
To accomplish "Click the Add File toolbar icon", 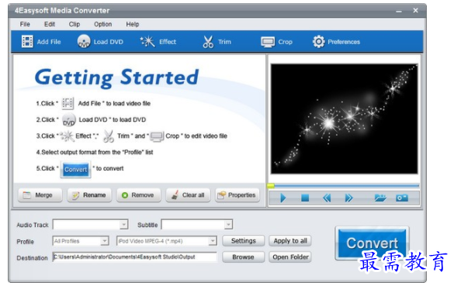I will (x=27, y=42).
